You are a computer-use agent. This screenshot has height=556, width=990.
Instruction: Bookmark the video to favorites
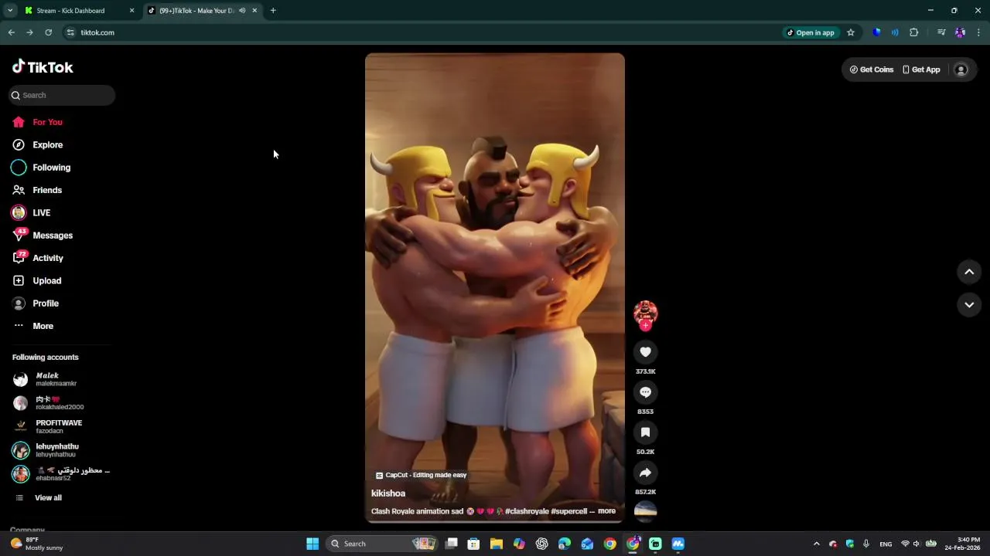(x=645, y=432)
